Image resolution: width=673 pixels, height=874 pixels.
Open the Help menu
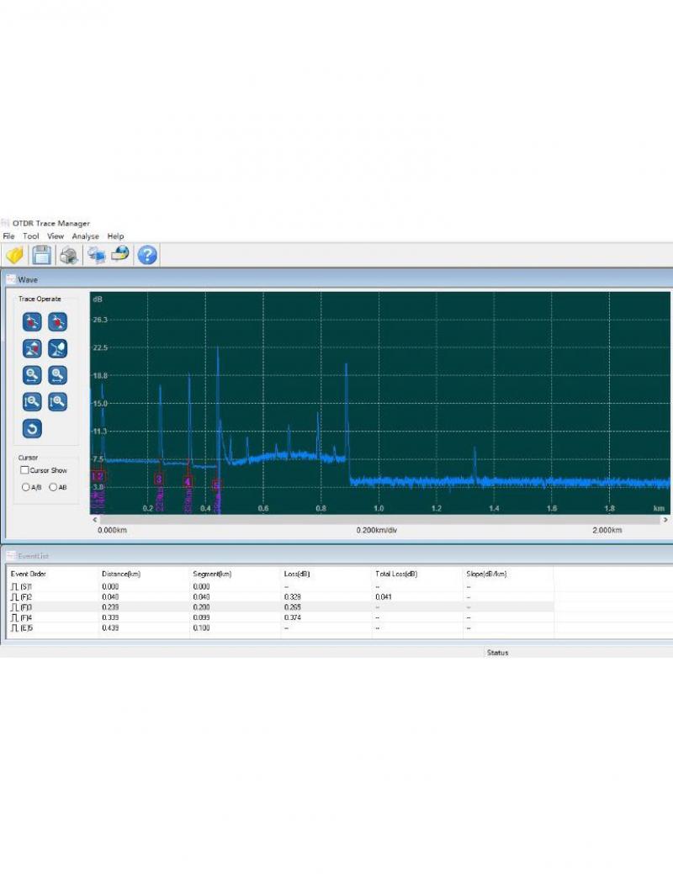(115, 236)
